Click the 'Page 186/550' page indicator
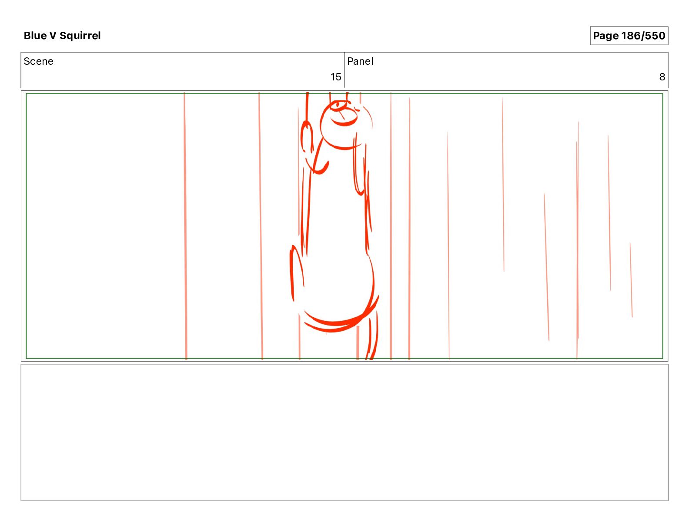This screenshot has height=532, width=689. 629,36
